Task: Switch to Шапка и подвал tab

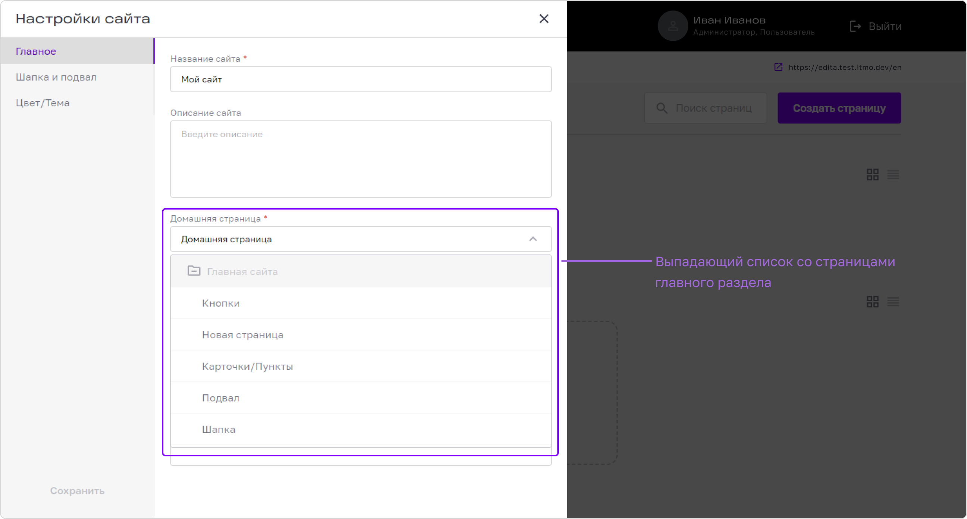Action: coord(77,77)
